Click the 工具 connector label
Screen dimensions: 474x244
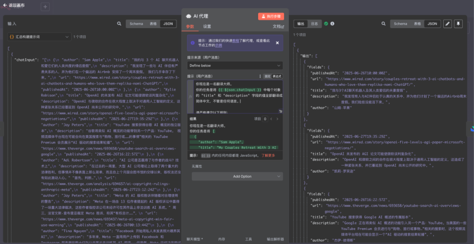point(248,239)
